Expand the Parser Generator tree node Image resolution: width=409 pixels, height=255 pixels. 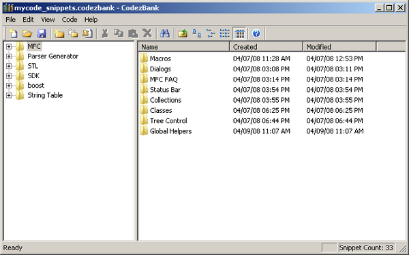9,56
